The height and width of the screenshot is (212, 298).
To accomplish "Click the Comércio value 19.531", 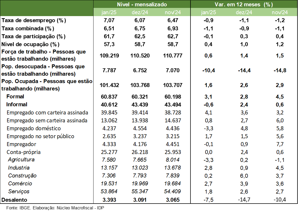I will (109, 184).
